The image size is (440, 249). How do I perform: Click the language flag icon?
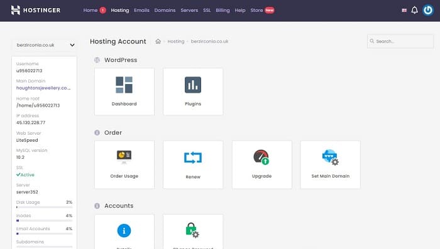tap(404, 11)
